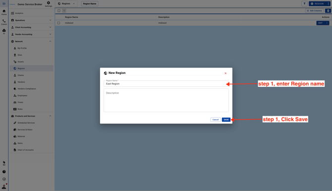The width and height of the screenshot is (332, 191).
Task: Expand Operations section chevron
Action: tap(50, 20)
